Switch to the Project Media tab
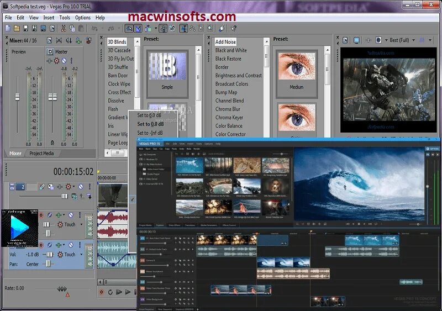This screenshot has height=311, width=442. 41,154
